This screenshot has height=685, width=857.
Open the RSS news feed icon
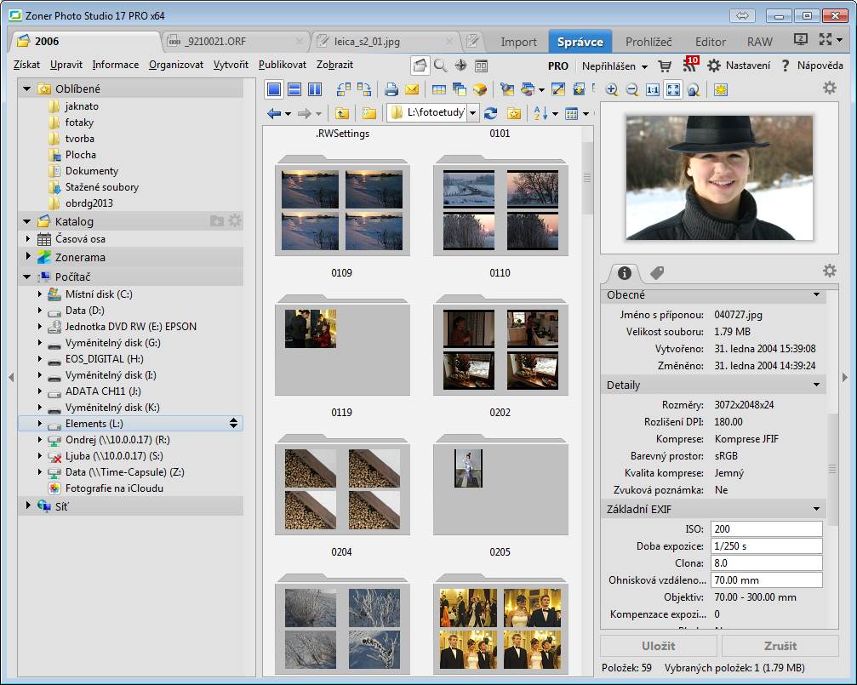[689, 66]
